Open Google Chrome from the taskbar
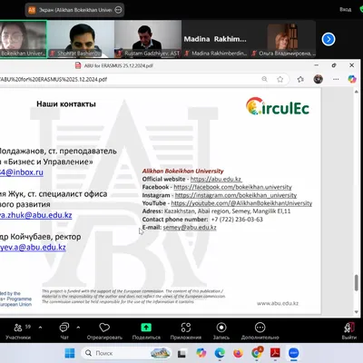The height and width of the screenshot is (363, 363). 257,353
